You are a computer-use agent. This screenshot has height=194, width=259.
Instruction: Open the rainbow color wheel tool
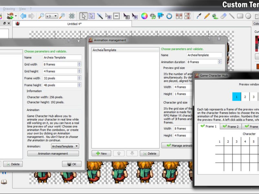point(144,16)
